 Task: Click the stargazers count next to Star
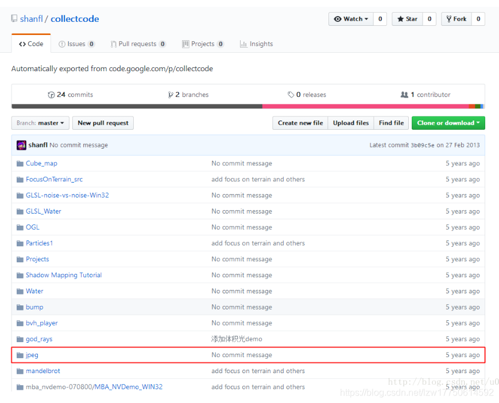click(430, 19)
